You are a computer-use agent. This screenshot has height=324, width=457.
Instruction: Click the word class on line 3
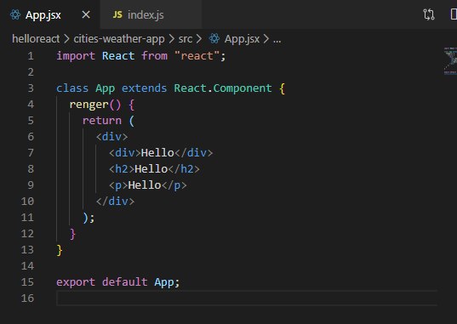[72, 88]
